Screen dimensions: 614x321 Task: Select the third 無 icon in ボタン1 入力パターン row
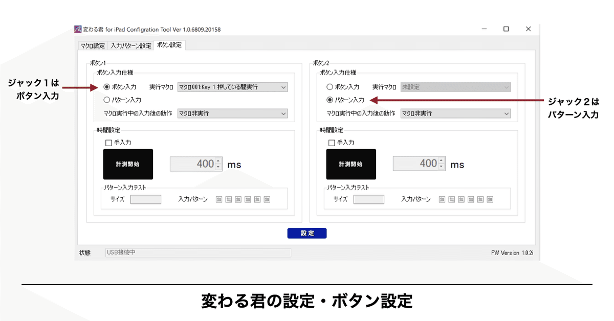point(238,200)
